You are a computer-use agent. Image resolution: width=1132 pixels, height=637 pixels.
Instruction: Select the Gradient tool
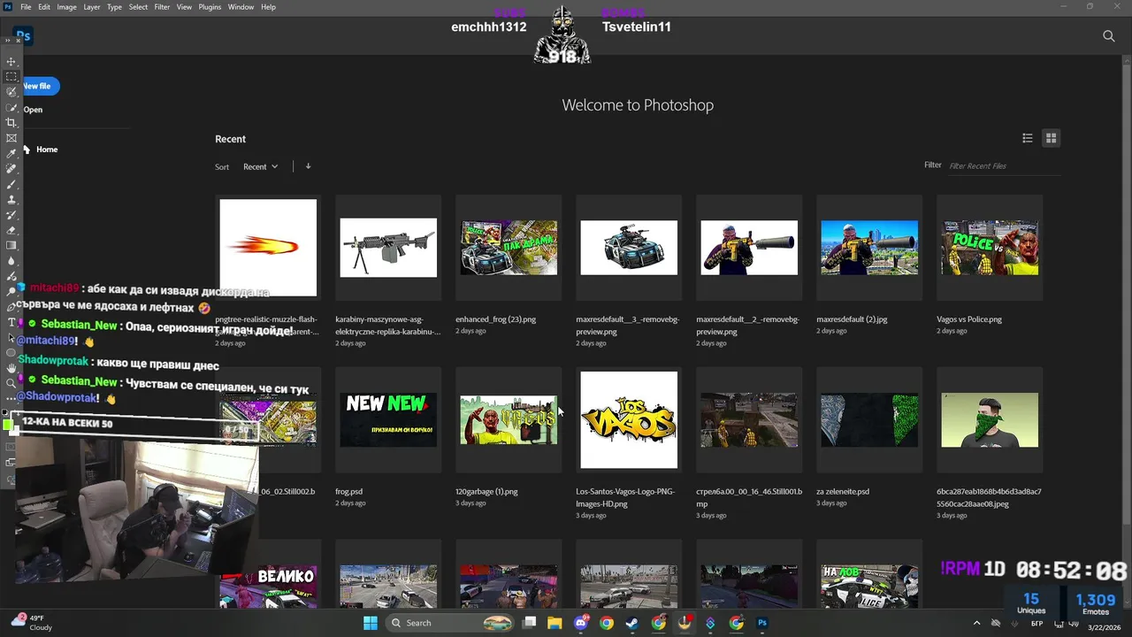tap(11, 245)
